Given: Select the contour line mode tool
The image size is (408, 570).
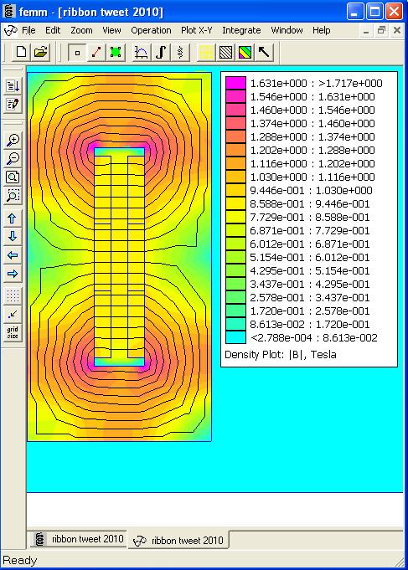Looking at the screenshot, I should tap(96, 53).
